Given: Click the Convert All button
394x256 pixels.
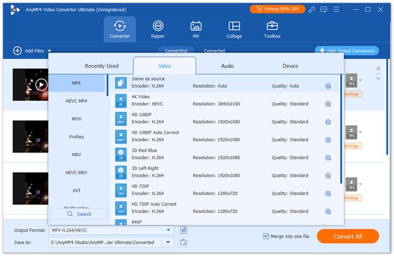Looking at the screenshot, I should [348, 236].
